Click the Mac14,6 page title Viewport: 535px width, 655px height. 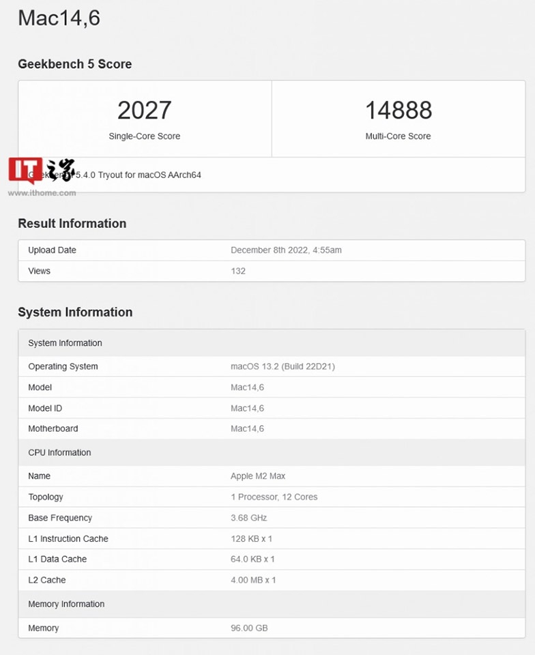click(59, 18)
